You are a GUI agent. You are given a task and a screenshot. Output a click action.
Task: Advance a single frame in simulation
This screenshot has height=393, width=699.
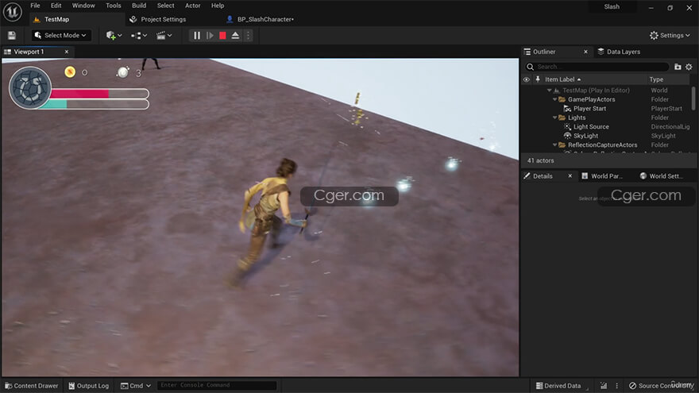tap(210, 35)
